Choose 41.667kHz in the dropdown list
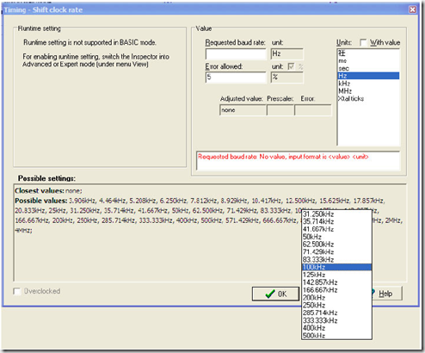This screenshot has width=425, height=353. [336, 229]
